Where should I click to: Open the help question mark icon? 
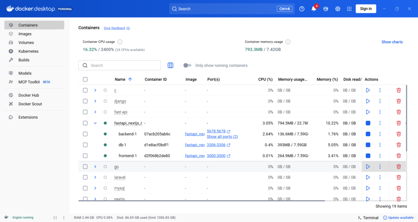tap(302, 9)
